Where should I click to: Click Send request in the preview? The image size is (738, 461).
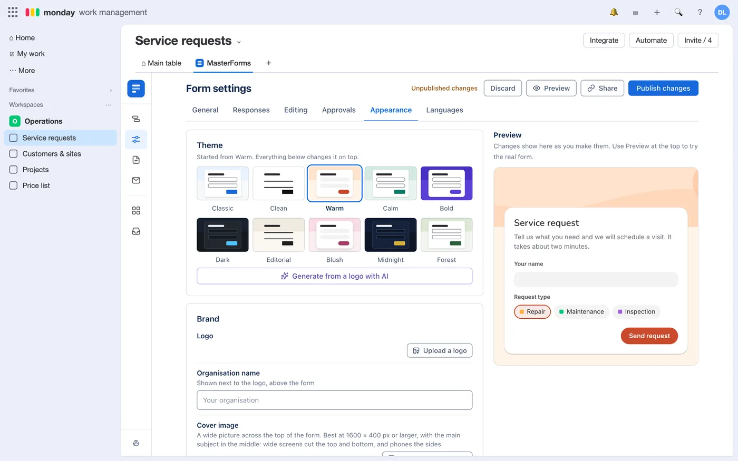coord(649,336)
